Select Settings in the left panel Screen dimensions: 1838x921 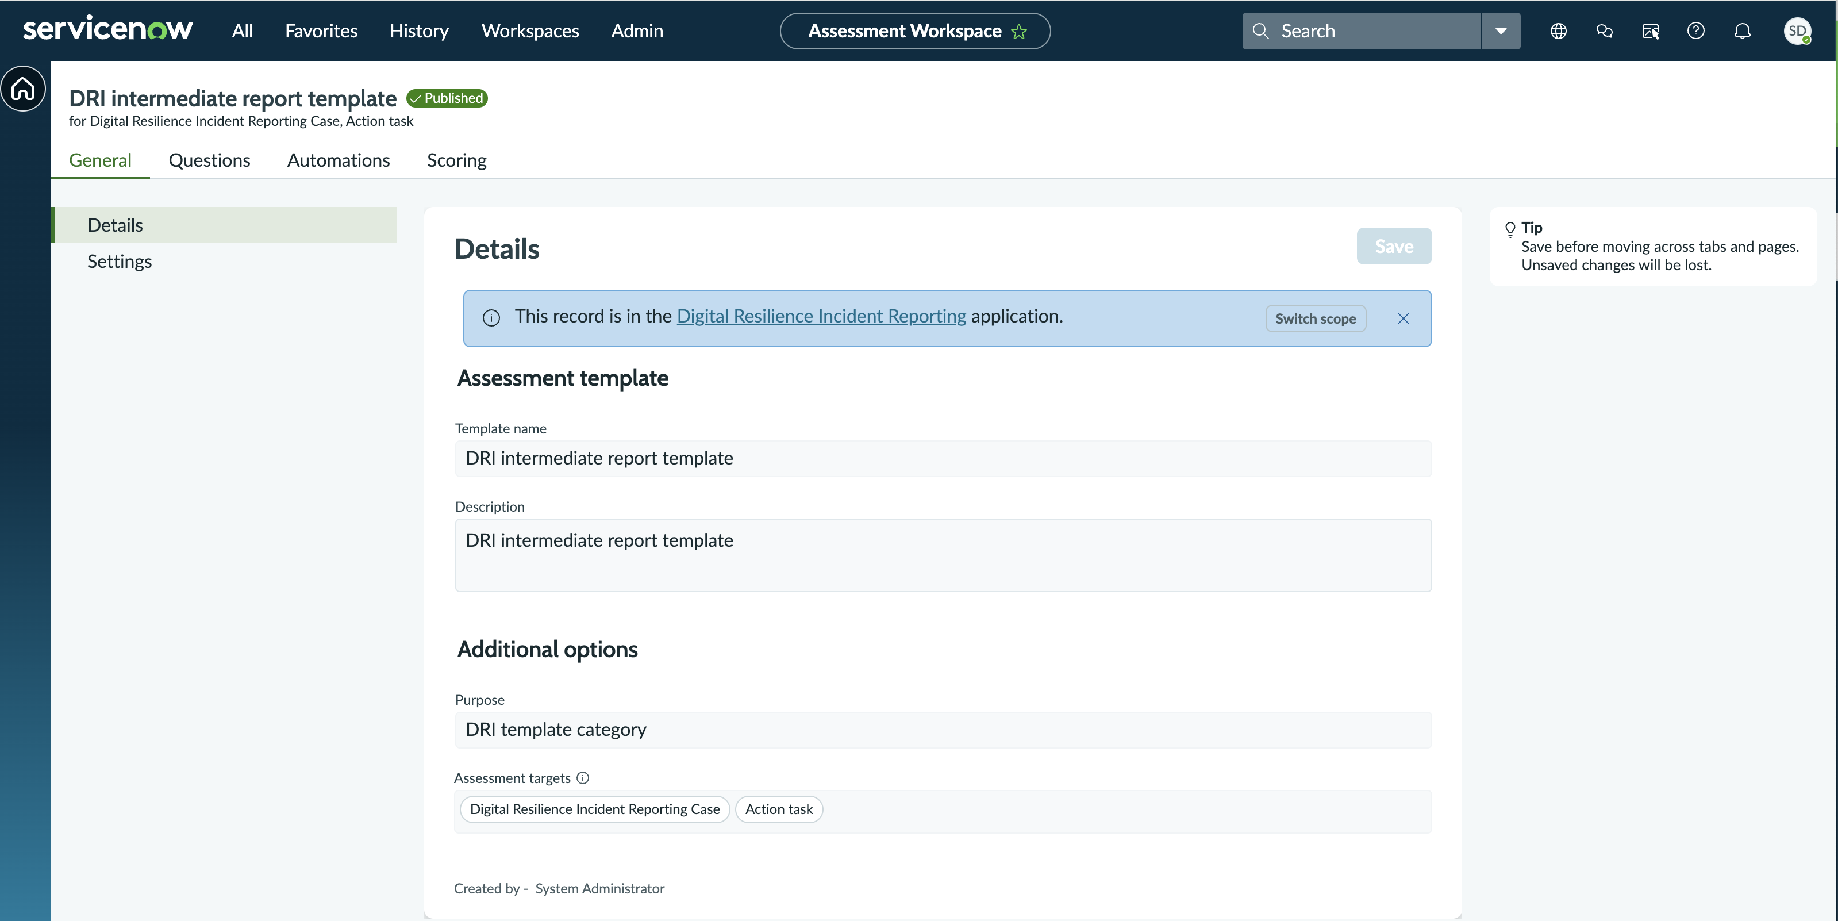click(x=224, y=262)
